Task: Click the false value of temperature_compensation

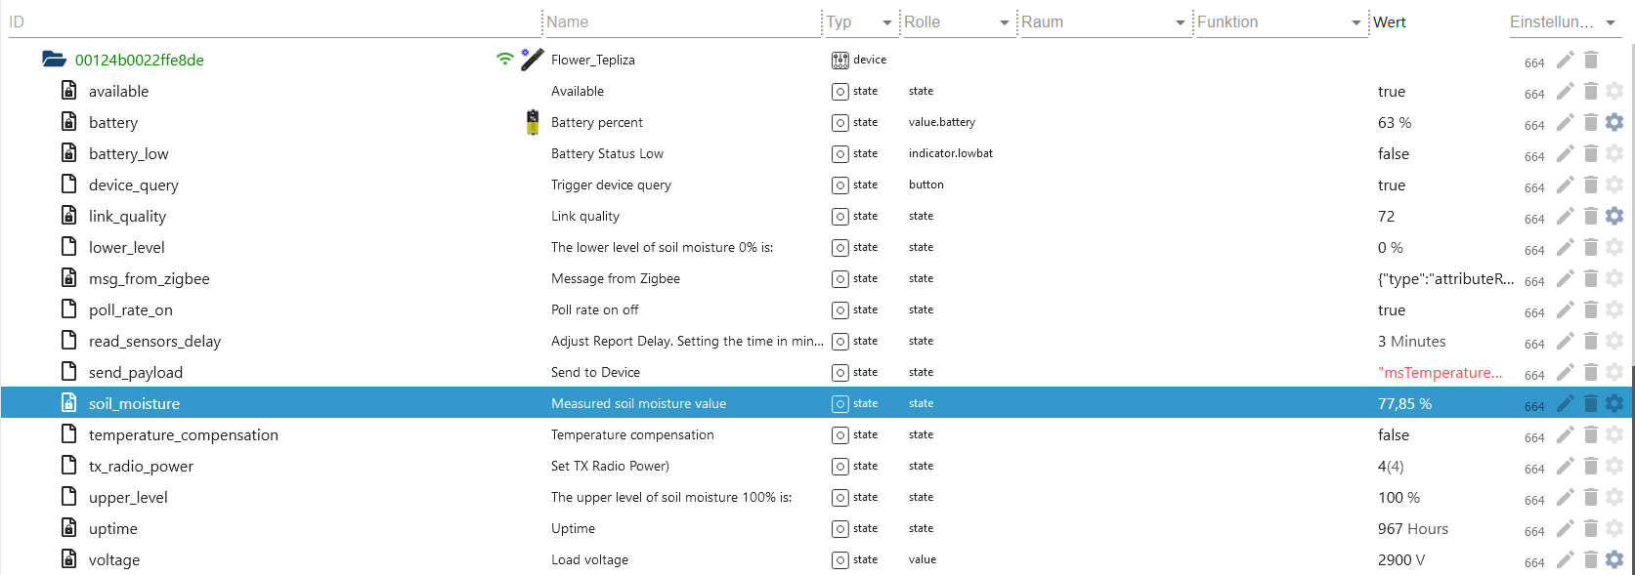Action: click(x=1394, y=434)
